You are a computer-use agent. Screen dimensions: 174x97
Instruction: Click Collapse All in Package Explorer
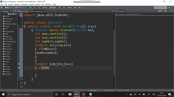[x=8, y=14]
